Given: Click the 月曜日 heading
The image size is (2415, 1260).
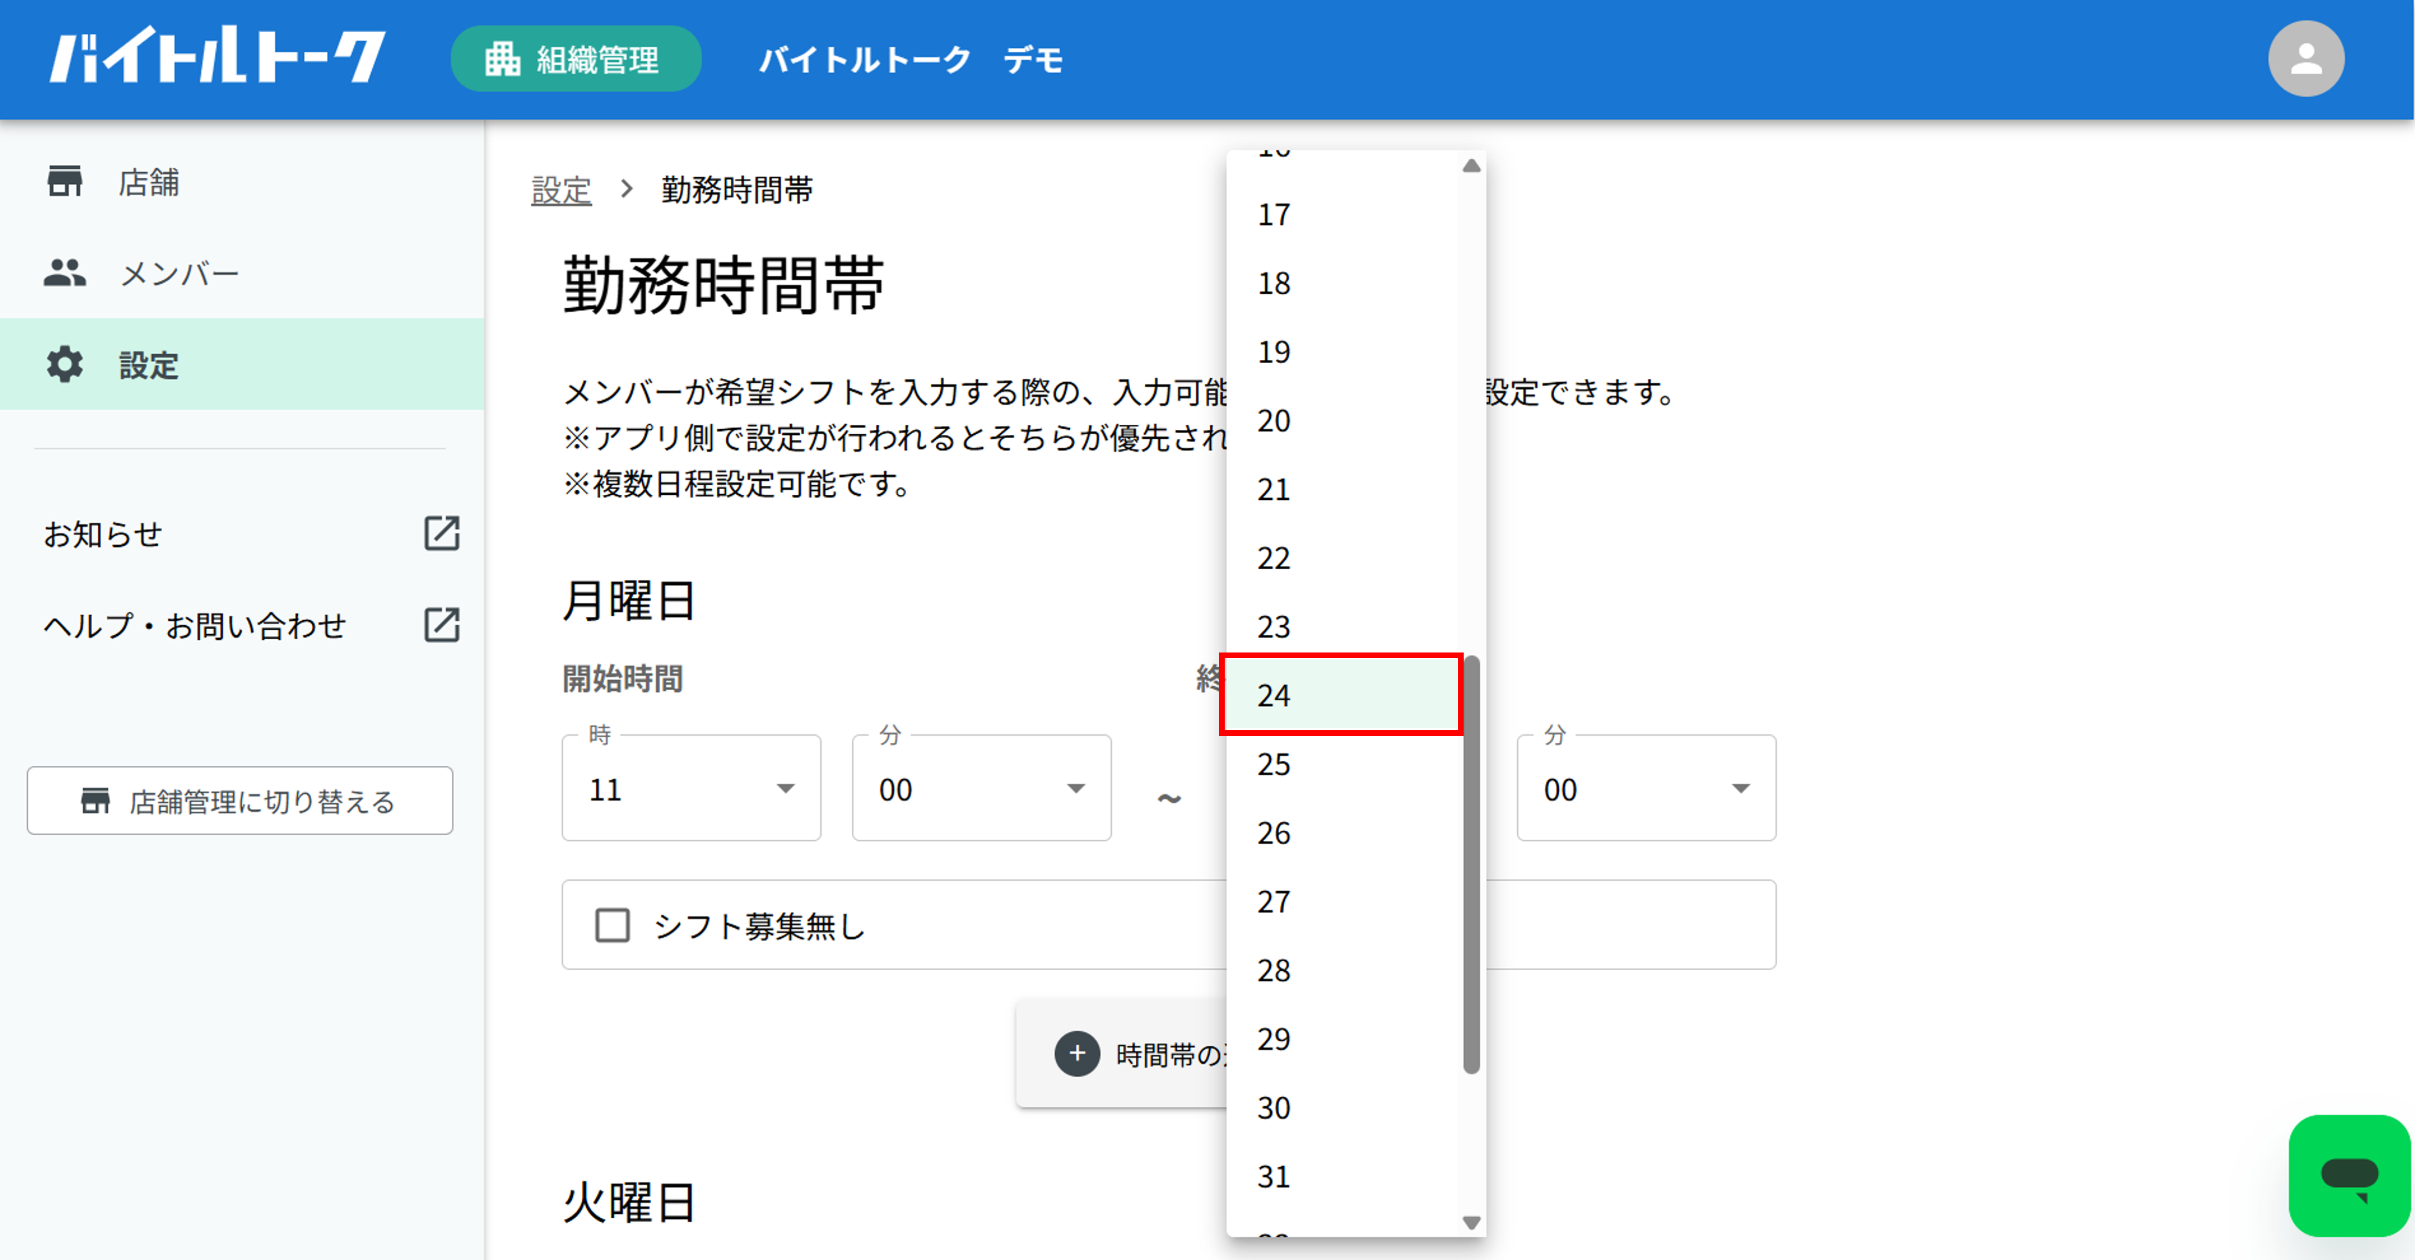Looking at the screenshot, I should coord(629,600).
